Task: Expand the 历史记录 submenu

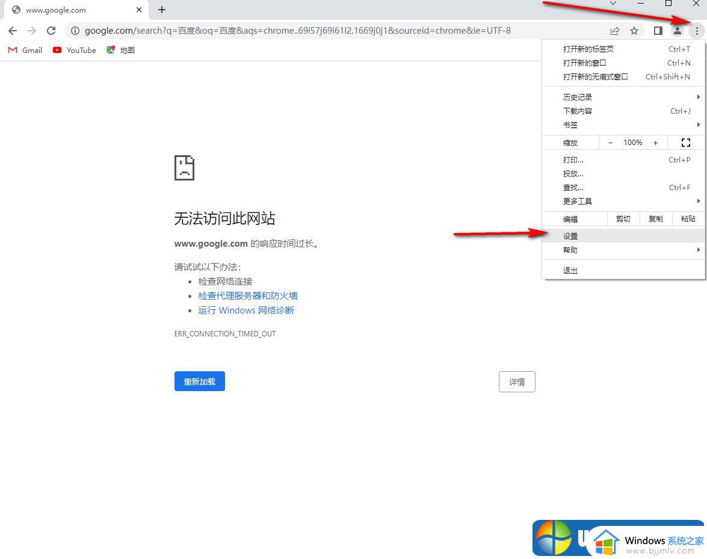Action: coord(623,97)
